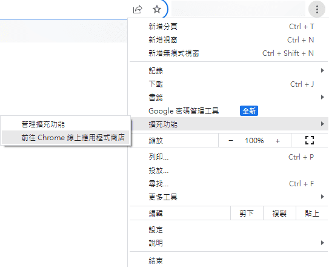
Task: Toggle fullscreen mode icon in zoom row
Action: (310, 140)
